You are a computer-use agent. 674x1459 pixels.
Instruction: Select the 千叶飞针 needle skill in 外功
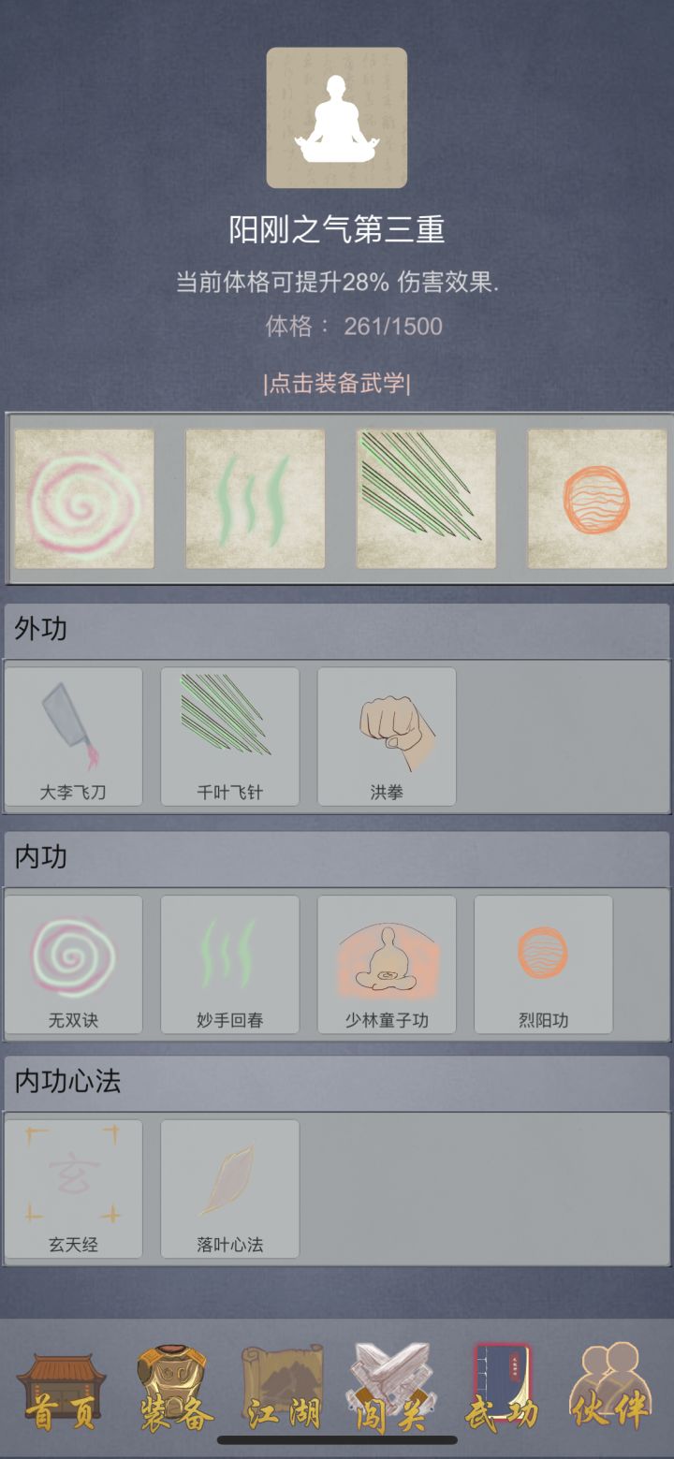pyautogui.click(x=230, y=737)
